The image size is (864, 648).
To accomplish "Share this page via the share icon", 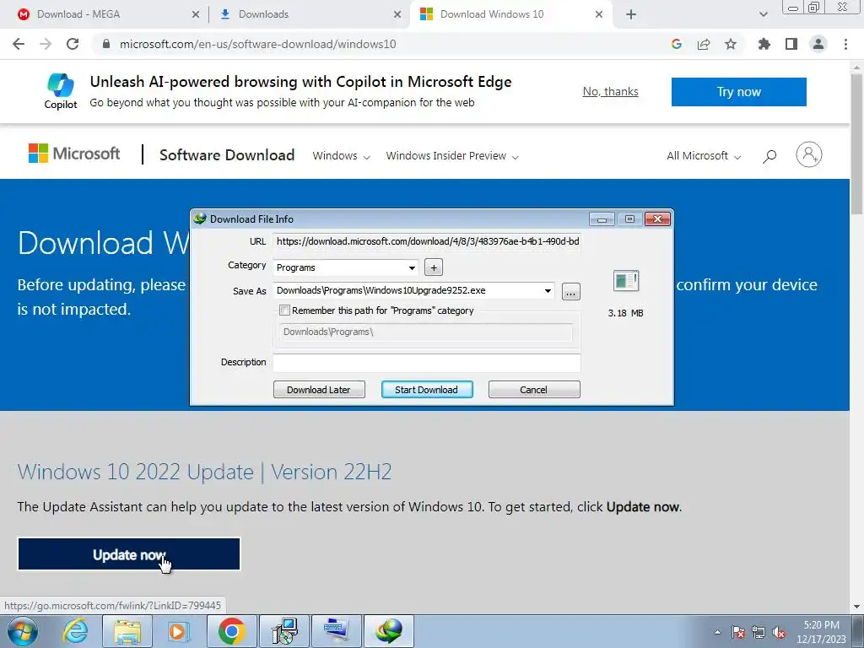I will coord(704,44).
